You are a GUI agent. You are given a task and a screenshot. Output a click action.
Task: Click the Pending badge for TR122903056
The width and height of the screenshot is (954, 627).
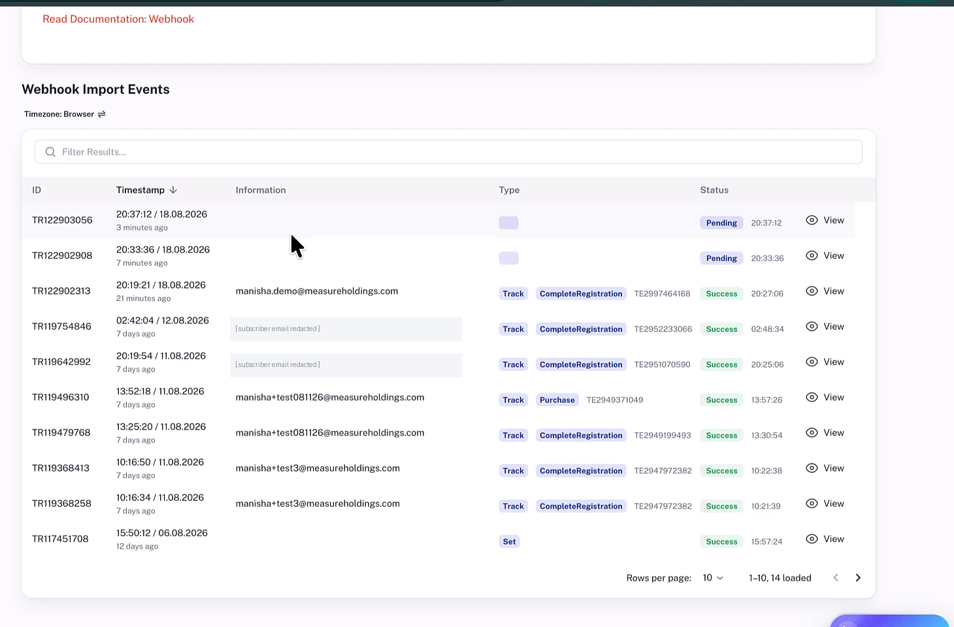(x=721, y=223)
